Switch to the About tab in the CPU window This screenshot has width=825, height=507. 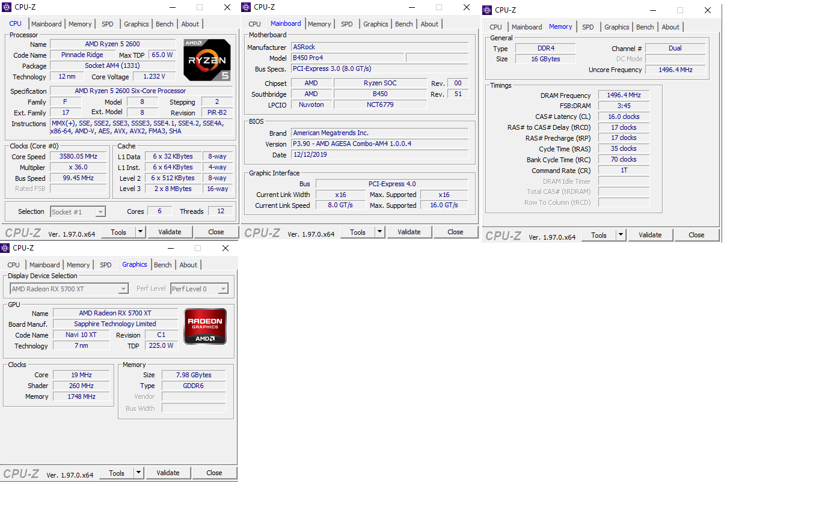click(190, 24)
